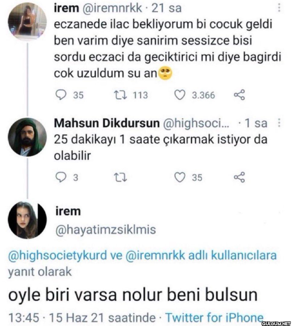The width and height of the screenshot is (292, 326).
Task: Open more options on Mahsun Dikdursun's tweet
Action: coord(279,123)
